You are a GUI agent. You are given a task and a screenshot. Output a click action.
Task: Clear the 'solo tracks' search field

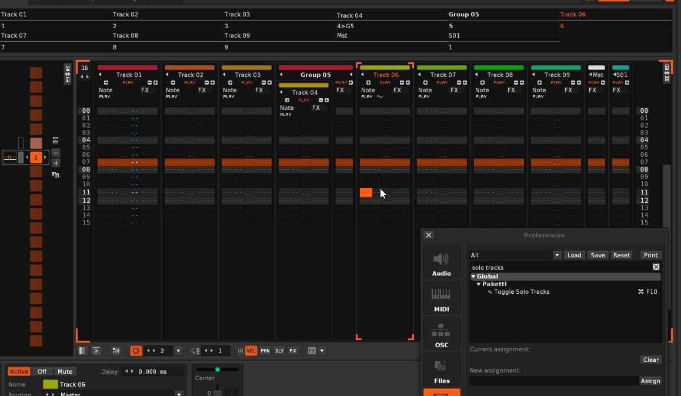pos(656,267)
